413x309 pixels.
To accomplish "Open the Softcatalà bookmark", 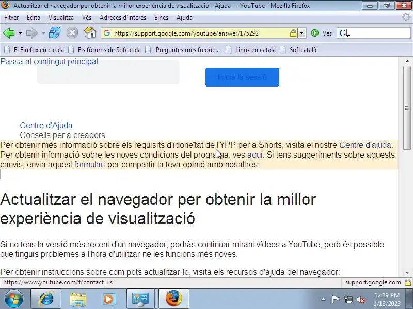I will click(x=298, y=49).
